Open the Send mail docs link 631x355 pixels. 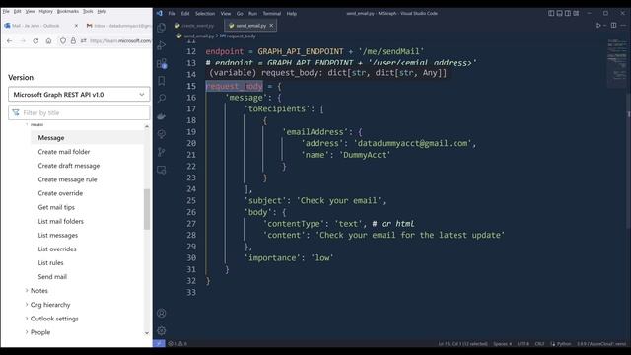52,276
